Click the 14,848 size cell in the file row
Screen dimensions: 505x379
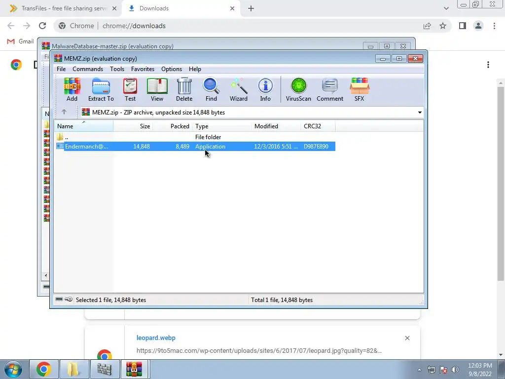coord(142,146)
